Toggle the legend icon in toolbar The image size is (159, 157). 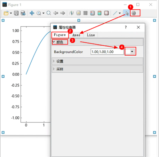(92, 13)
